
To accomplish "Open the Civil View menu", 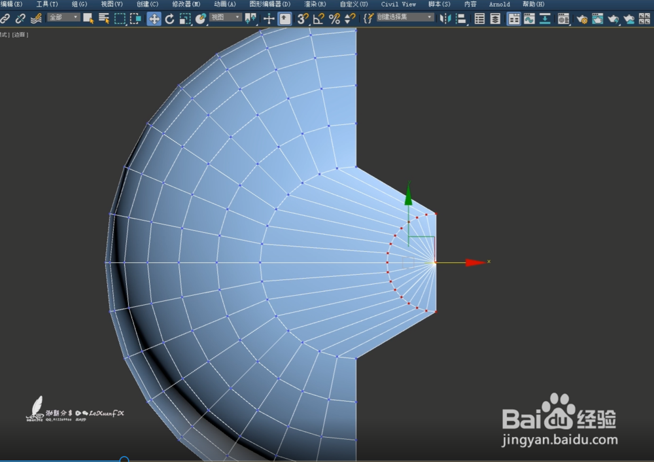I will [398, 4].
